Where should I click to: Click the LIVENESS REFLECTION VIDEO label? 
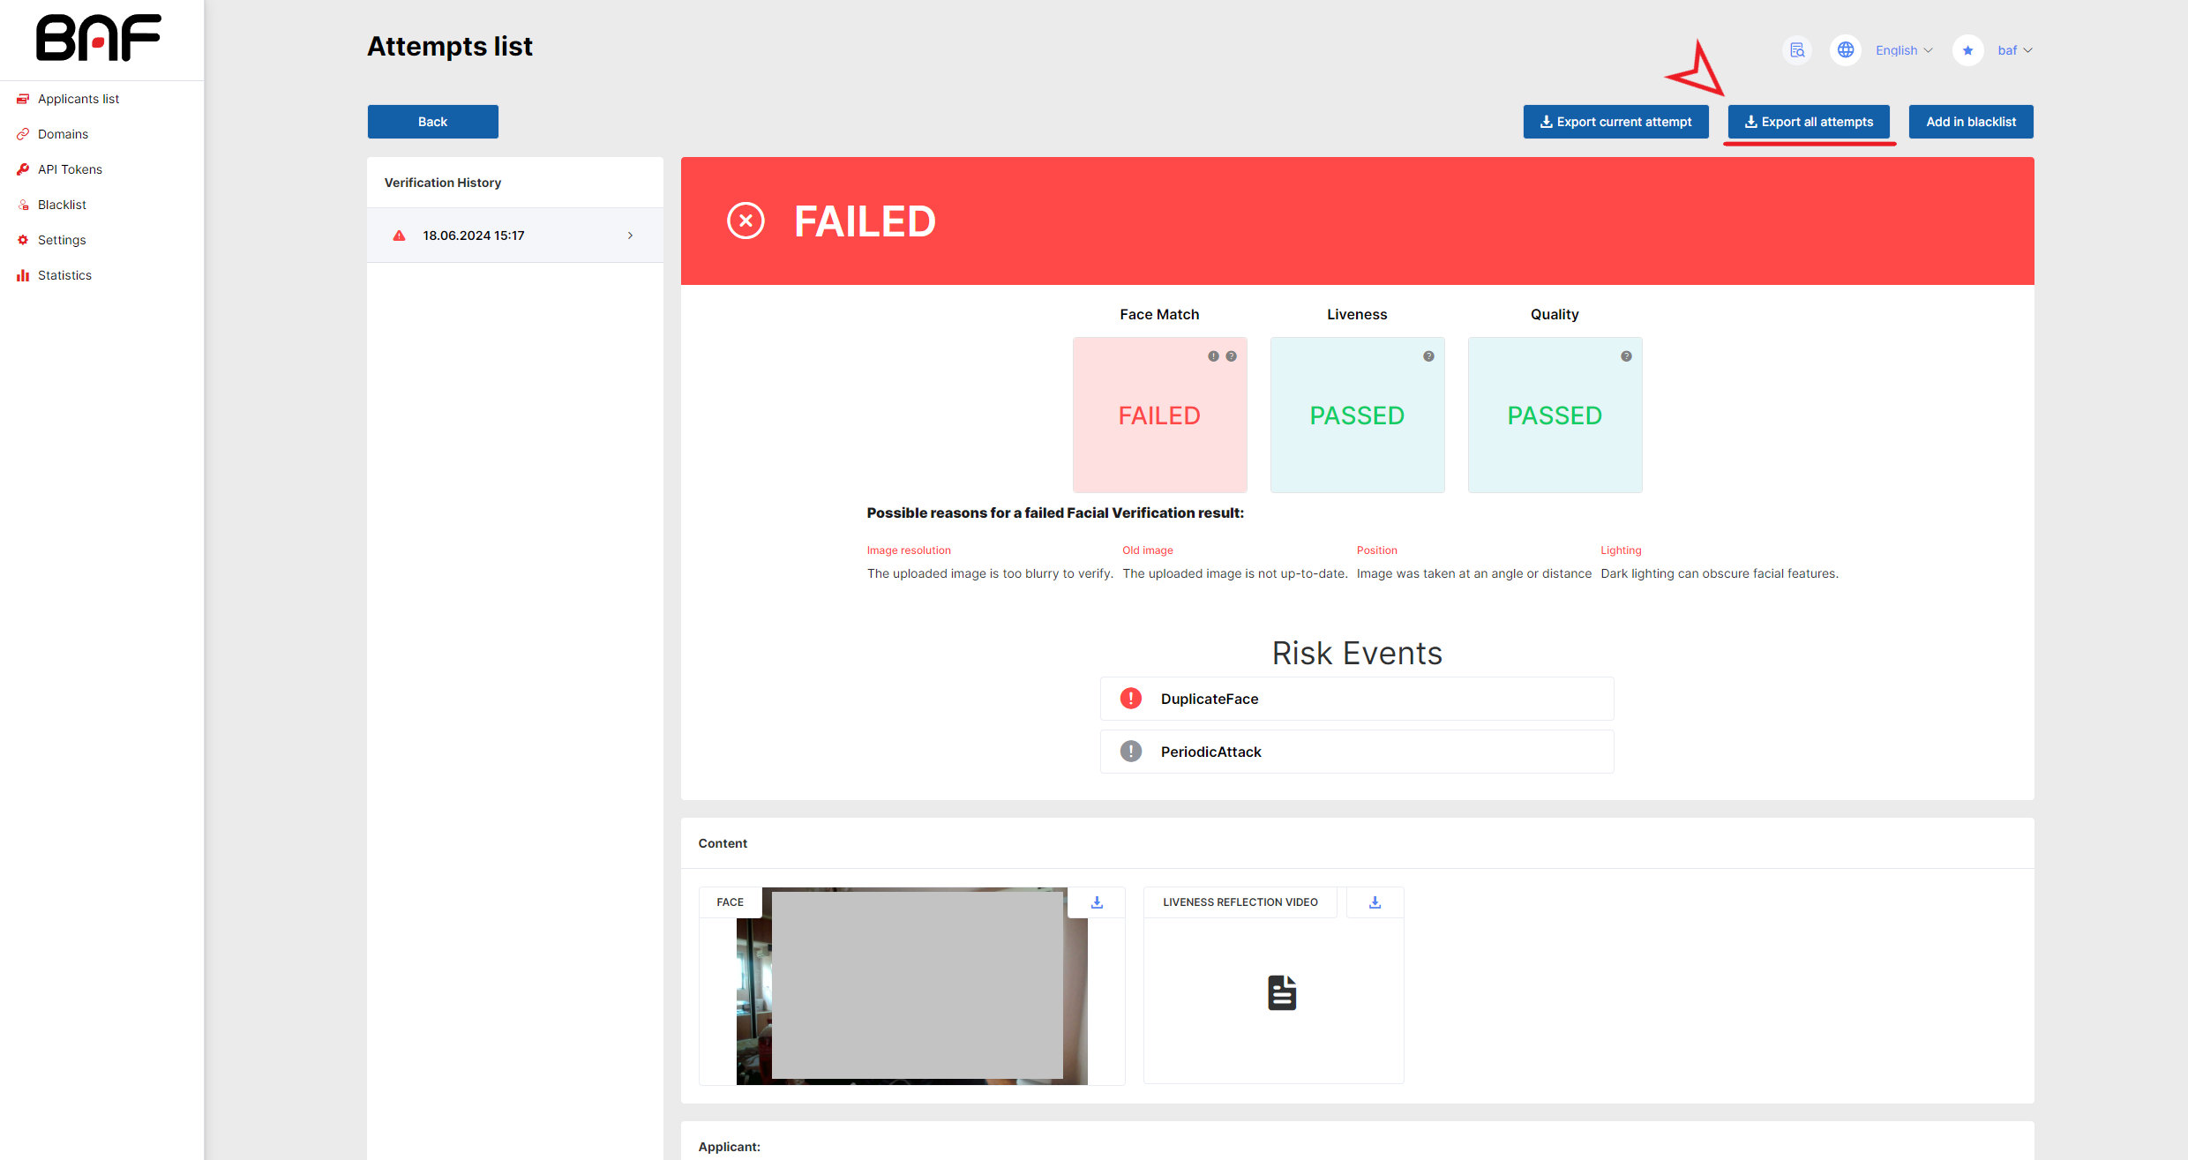[x=1240, y=902]
